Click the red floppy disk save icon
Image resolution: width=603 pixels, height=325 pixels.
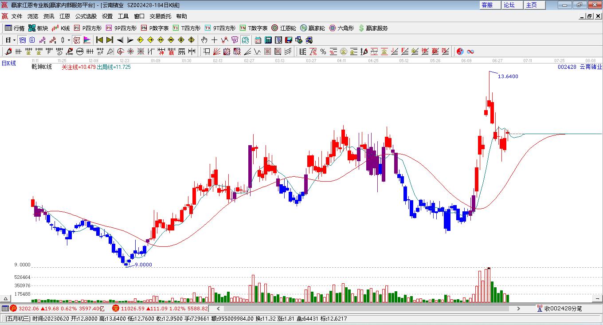(288, 40)
